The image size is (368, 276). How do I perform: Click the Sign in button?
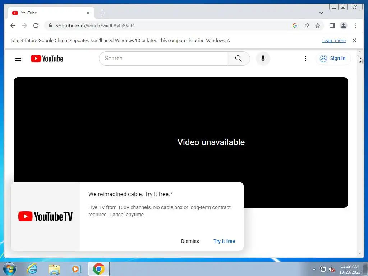click(333, 59)
